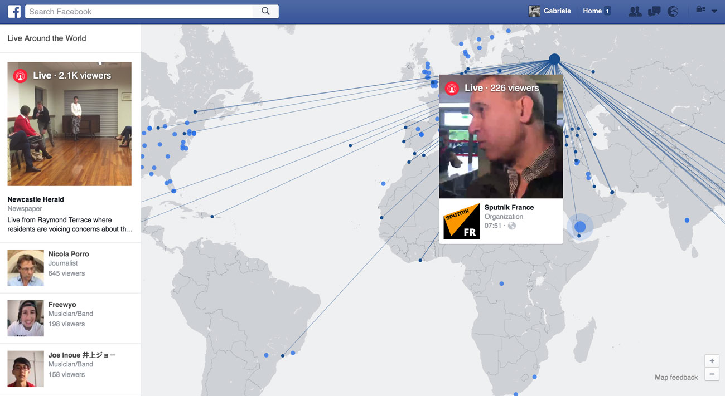
Task: Click Gabriele's profile picture thumbnail
Action: click(534, 11)
